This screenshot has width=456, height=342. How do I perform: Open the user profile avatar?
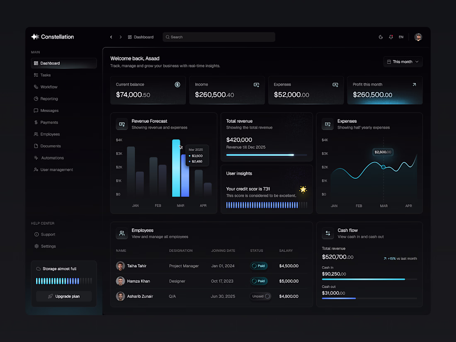tap(418, 37)
